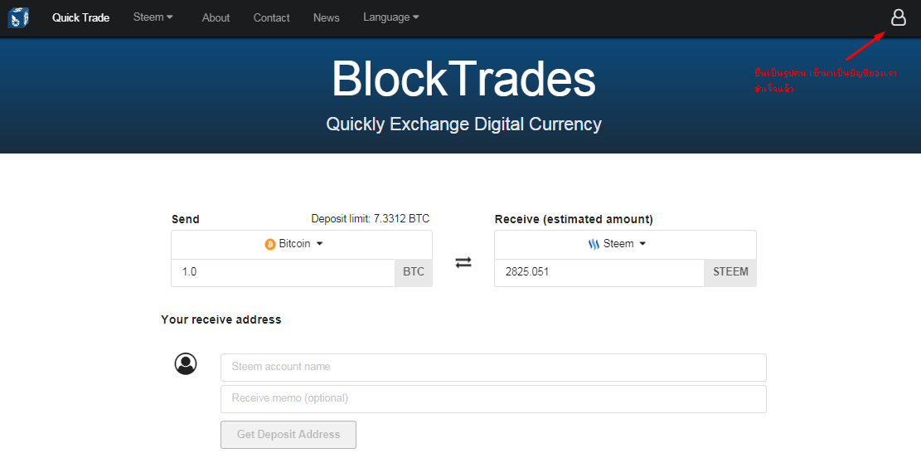This screenshot has width=921, height=463.
Task: Click the profile avatar beside receive address
Action: point(186,363)
